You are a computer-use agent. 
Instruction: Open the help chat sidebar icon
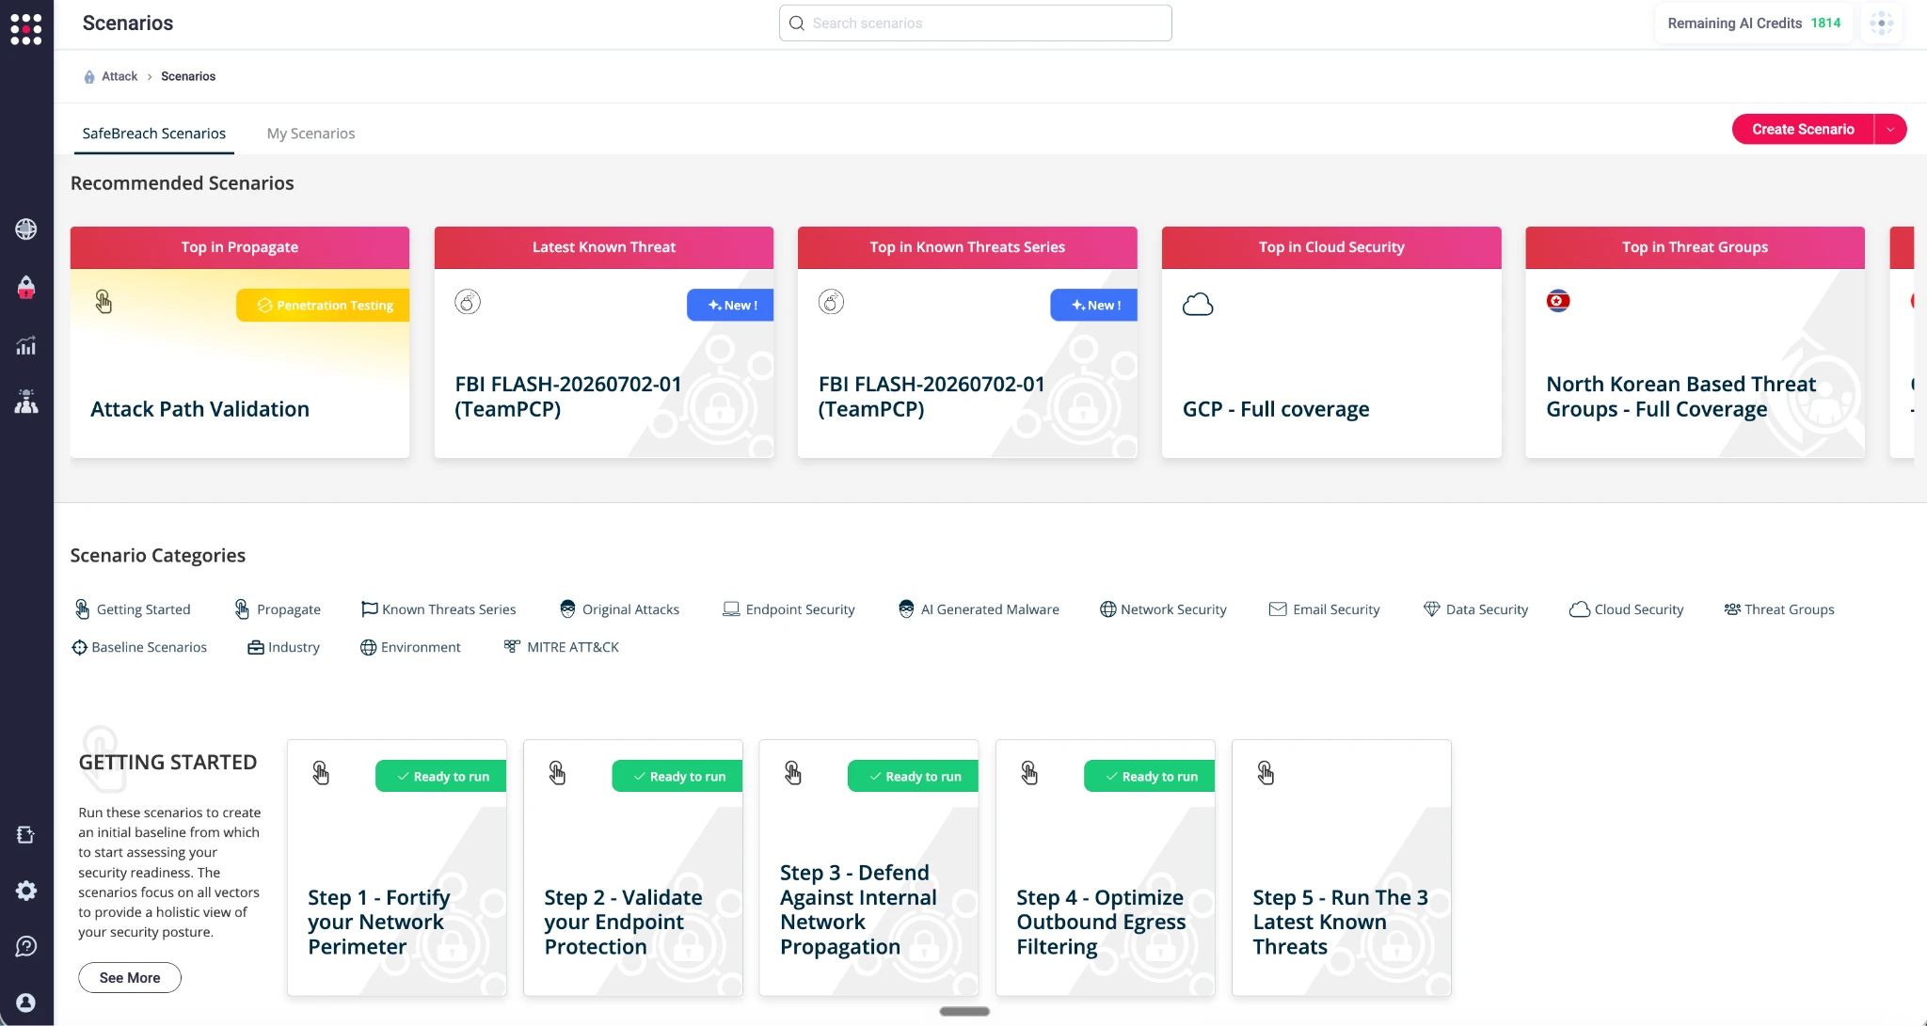point(26,946)
